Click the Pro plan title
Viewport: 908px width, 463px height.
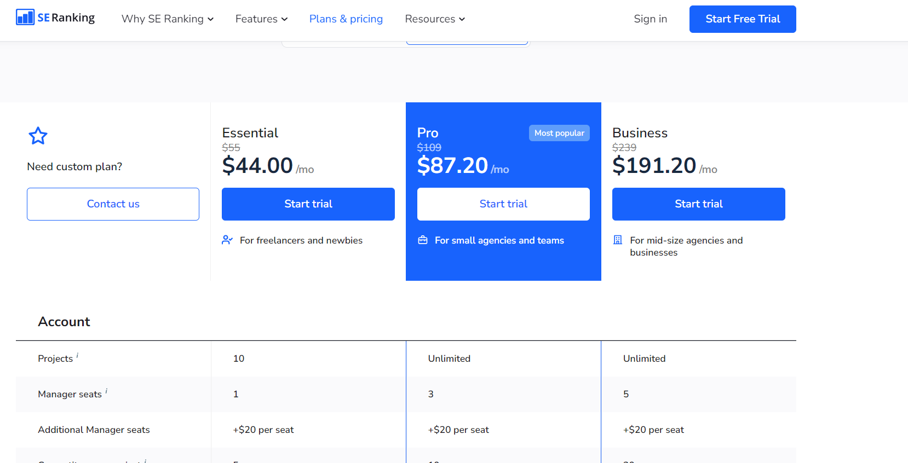coord(428,133)
